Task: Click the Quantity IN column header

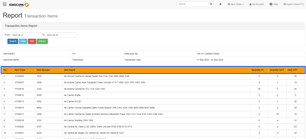Action: (257, 70)
